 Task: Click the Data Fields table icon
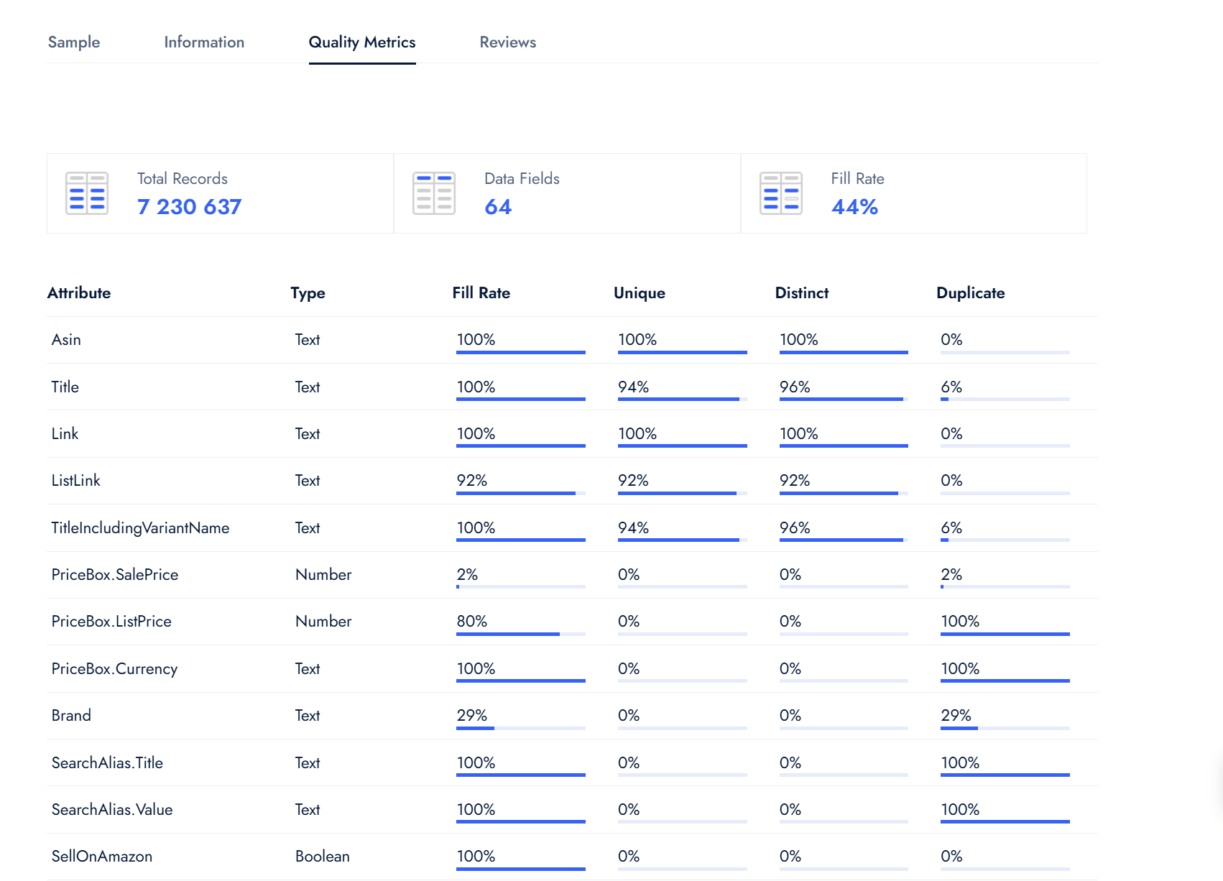(x=434, y=193)
